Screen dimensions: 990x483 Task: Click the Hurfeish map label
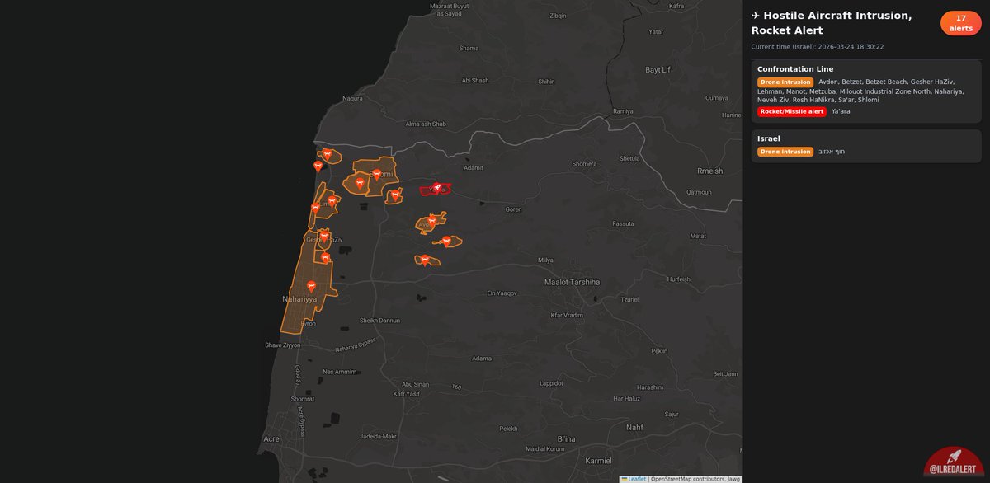click(678, 279)
